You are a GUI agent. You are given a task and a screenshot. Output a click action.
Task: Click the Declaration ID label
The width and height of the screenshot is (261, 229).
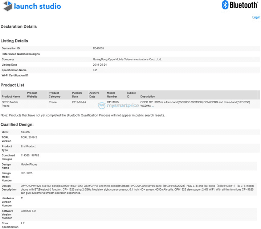tap(11, 48)
